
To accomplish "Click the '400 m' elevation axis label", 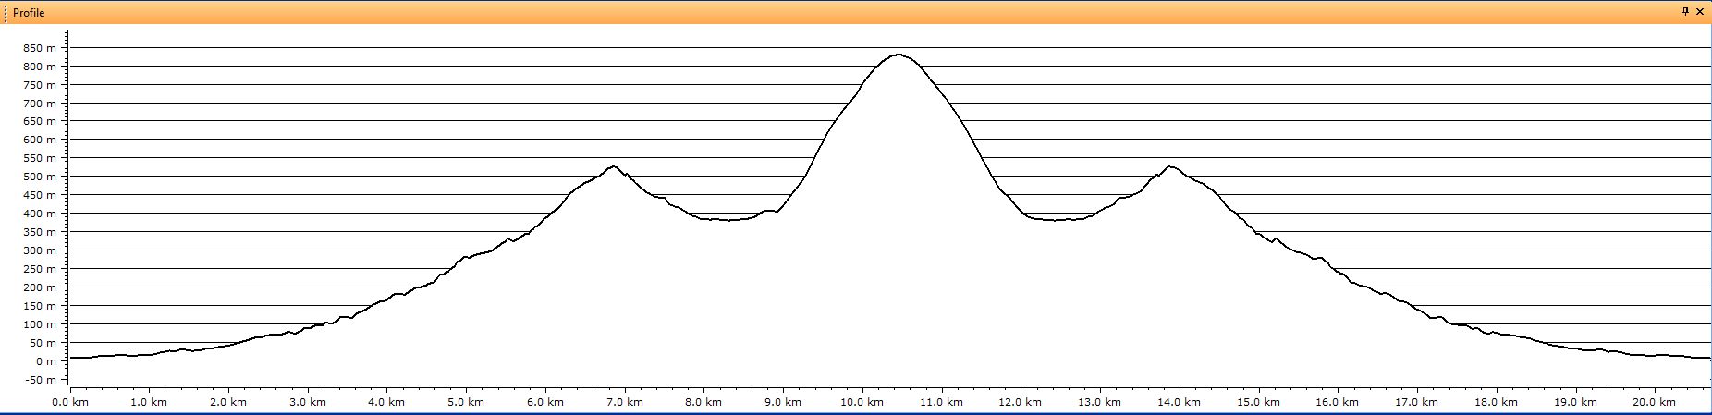I will coord(40,214).
